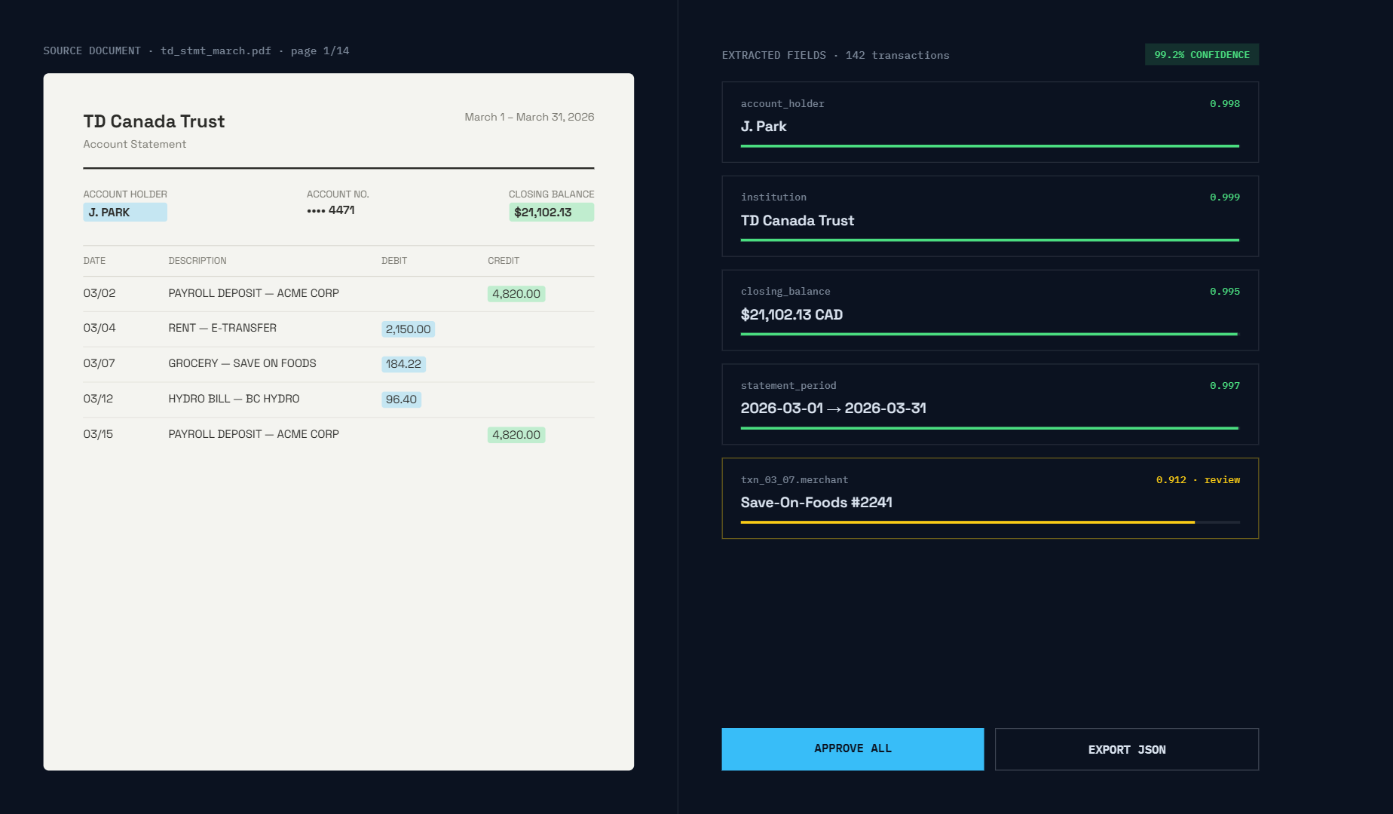Click the Save-On-Foods #2241 value

click(x=816, y=503)
